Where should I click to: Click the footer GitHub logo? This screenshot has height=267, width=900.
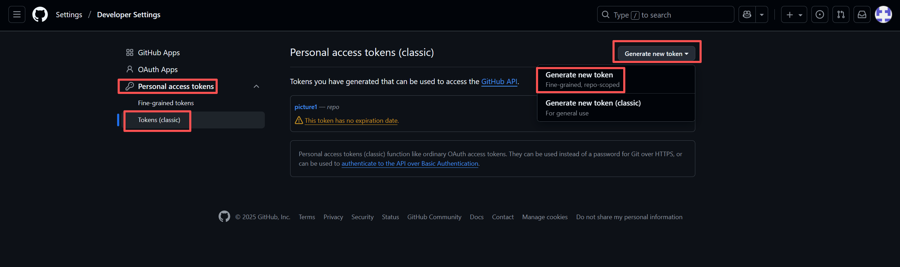pos(224,217)
